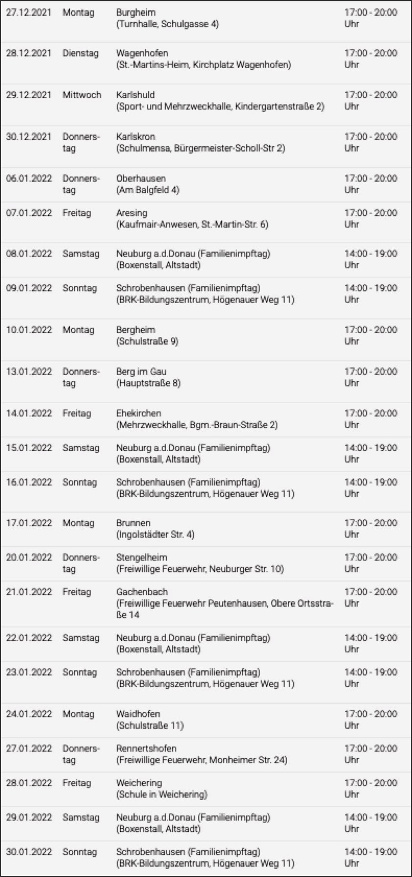Click the date 27.12.2021
Image resolution: width=412 pixels, height=877 pixels.
[28, 12]
